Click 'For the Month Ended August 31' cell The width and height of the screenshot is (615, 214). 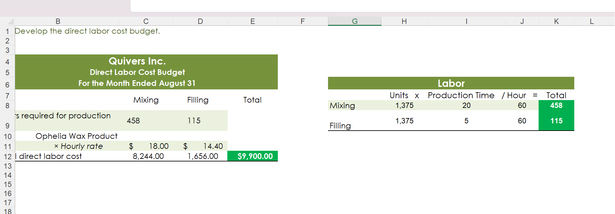coord(137,83)
